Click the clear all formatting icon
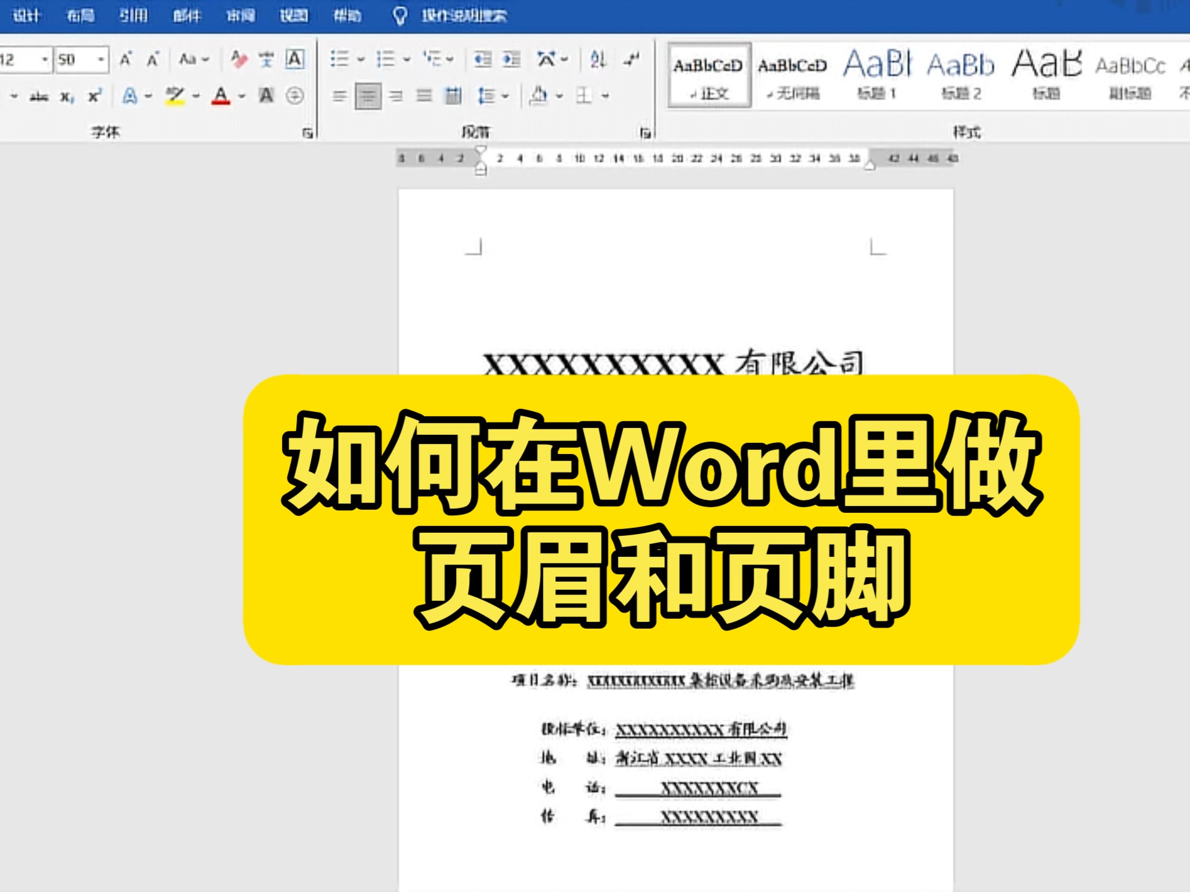Screen dimensions: 1190x892 239,59
